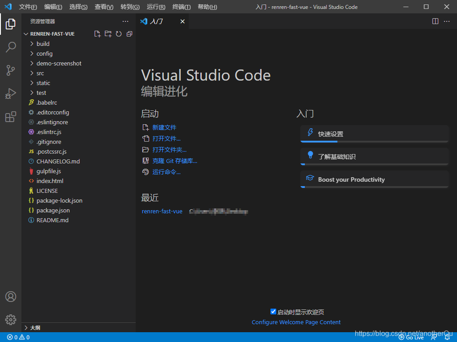Close the 入门 welcome tab
This screenshot has height=342, width=457.
(x=183, y=21)
